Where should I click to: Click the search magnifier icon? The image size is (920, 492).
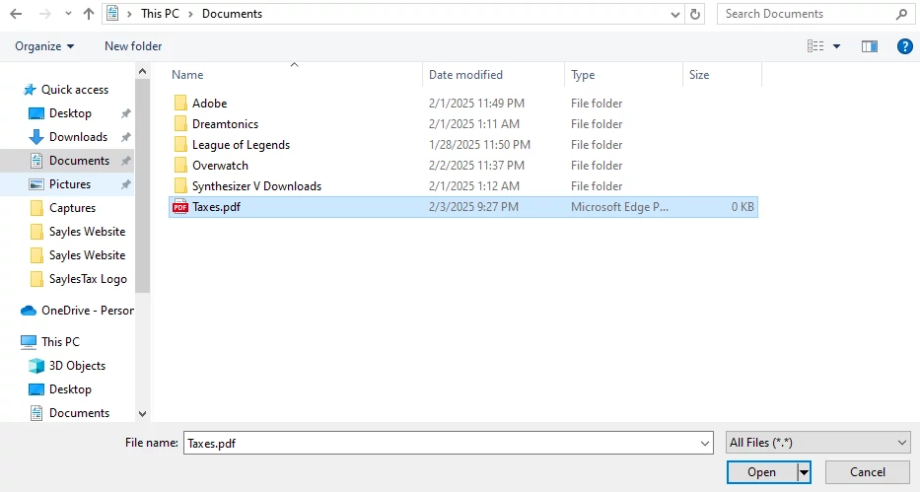901,14
